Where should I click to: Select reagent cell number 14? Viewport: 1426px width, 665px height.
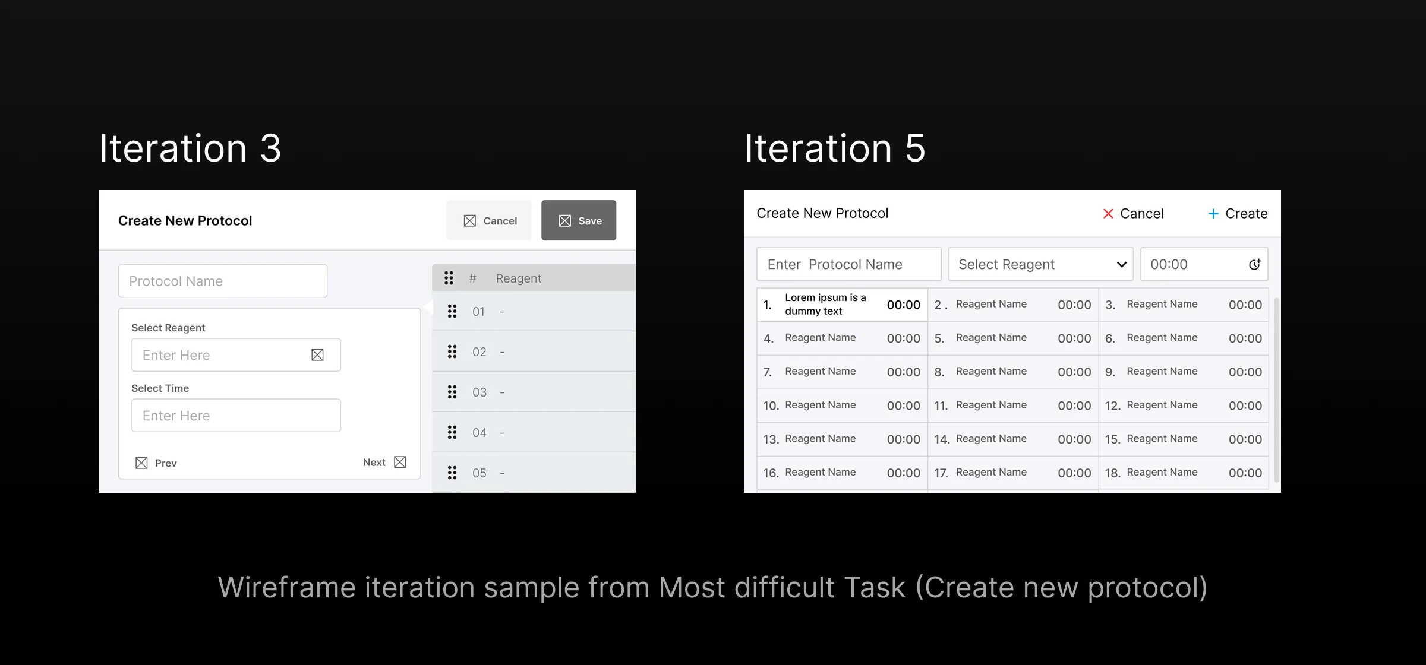click(1013, 439)
